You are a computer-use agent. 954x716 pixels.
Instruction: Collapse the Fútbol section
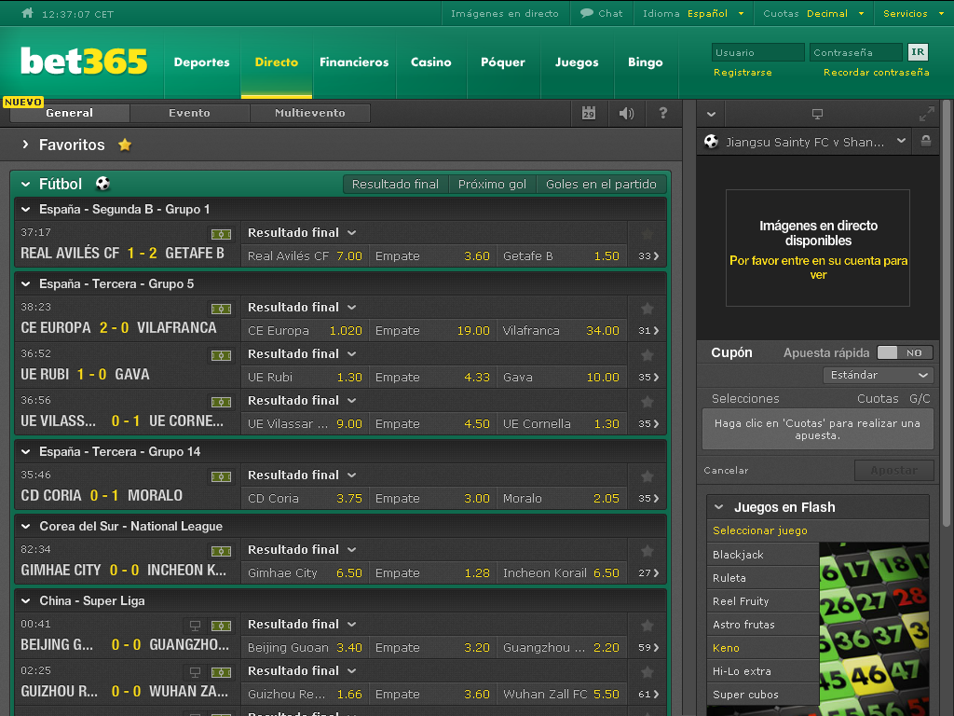[25, 184]
